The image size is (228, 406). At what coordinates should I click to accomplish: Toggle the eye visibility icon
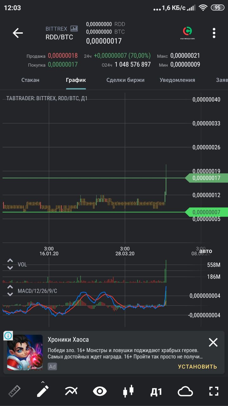click(x=100, y=391)
